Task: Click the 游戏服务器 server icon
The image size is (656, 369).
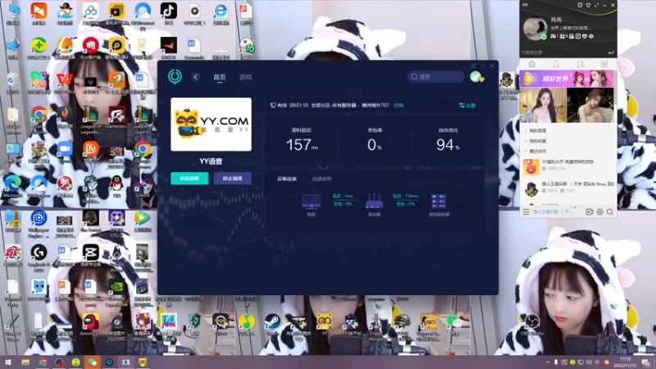Action: (x=439, y=202)
